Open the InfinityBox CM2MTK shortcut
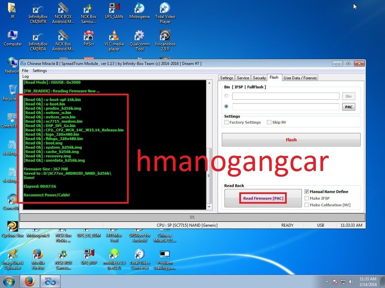 click(x=38, y=9)
